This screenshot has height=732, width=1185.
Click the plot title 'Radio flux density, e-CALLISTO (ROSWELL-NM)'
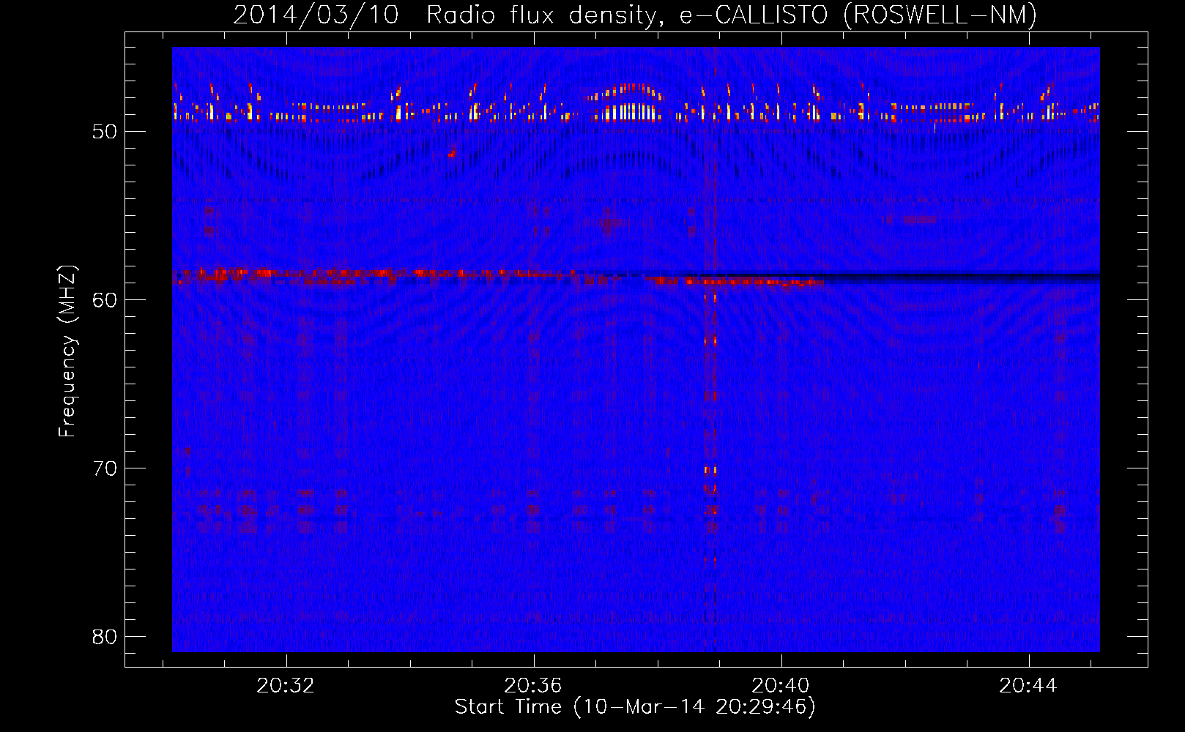tap(732, 15)
